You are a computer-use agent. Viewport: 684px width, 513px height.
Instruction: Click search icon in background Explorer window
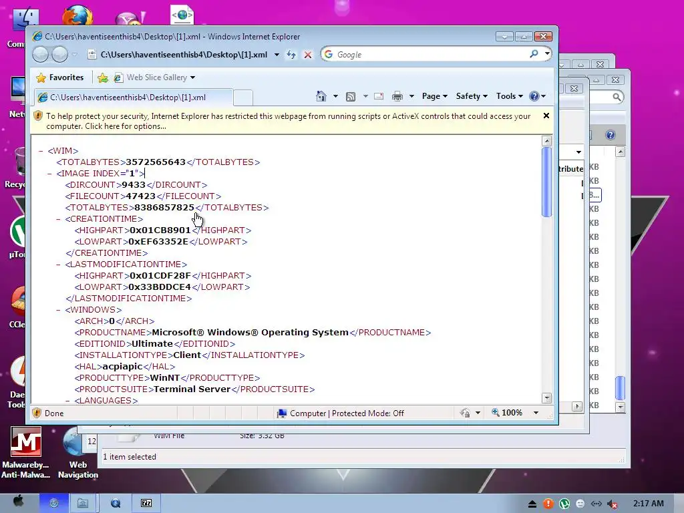click(617, 97)
